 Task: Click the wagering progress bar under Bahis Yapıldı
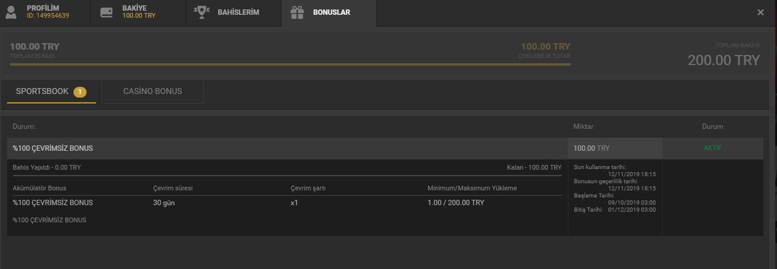point(287,176)
